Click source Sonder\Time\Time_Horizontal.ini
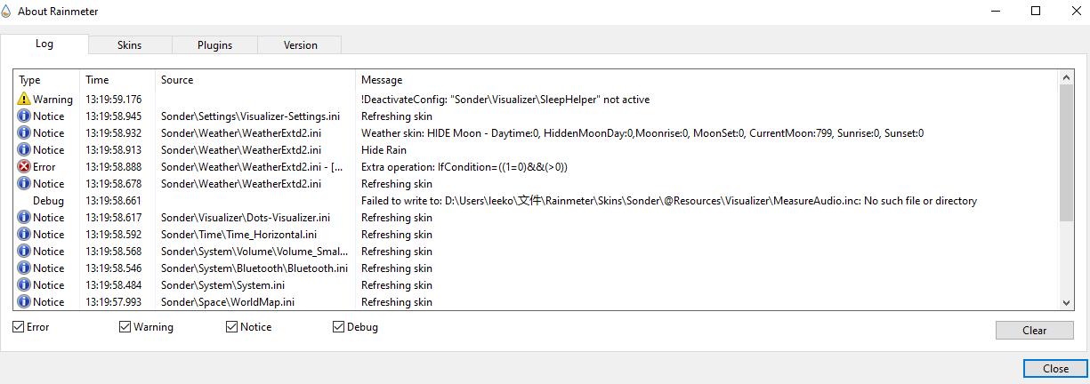The width and height of the screenshot is (1090, 384). 238,235
